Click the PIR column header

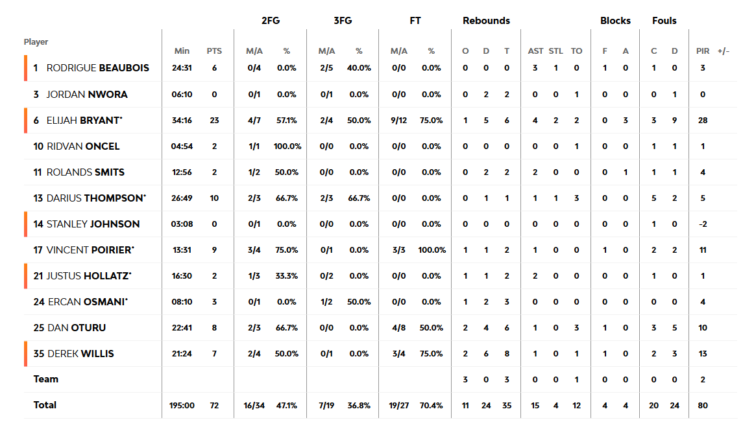pos(703,51)
